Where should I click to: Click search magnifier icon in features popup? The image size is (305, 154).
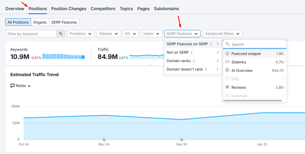click(227, 44)
